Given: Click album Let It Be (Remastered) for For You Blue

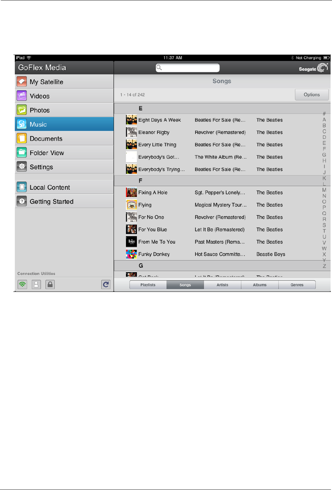Looking at the screenshot, I should click(219, 229).
